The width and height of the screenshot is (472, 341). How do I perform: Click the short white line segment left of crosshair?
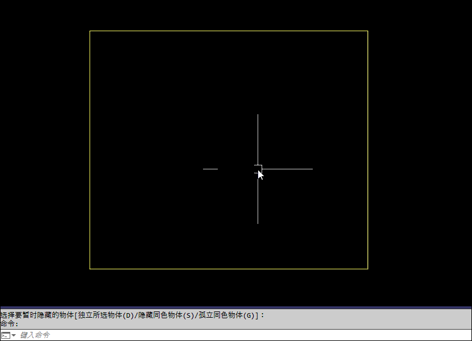pyautogui.click(x=210, y=169)
